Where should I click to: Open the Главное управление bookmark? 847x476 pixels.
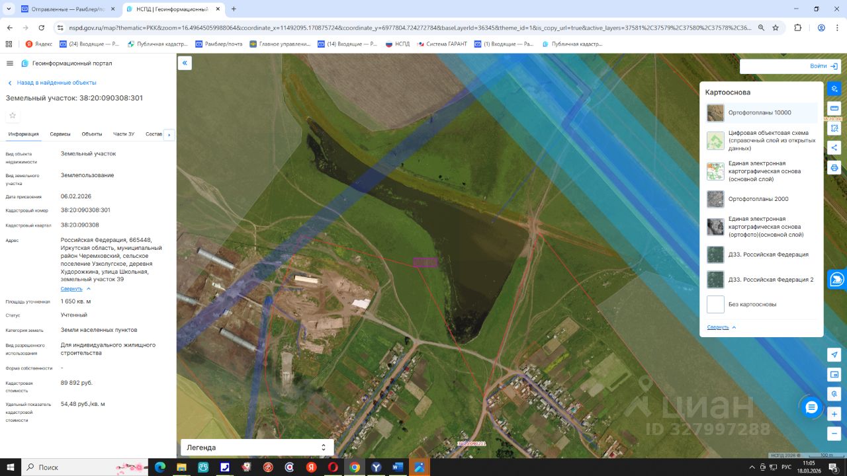click(280, 44)
